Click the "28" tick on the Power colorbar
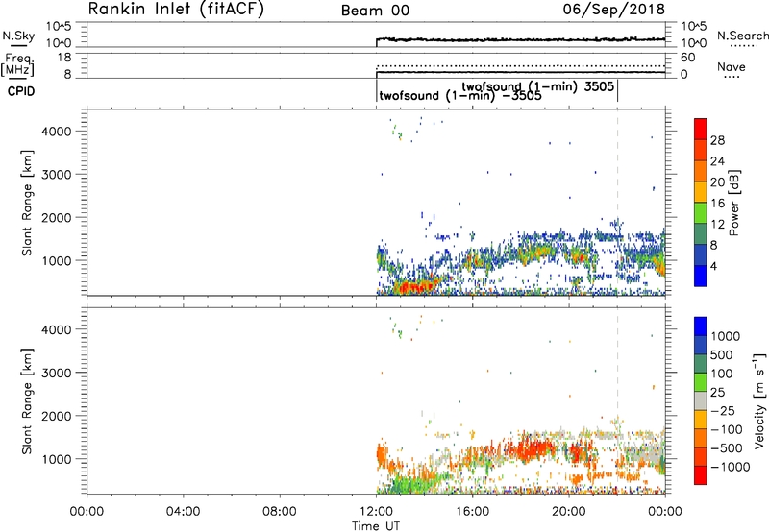This screenshot has height=532, width=769. click(x=717, y=140)
